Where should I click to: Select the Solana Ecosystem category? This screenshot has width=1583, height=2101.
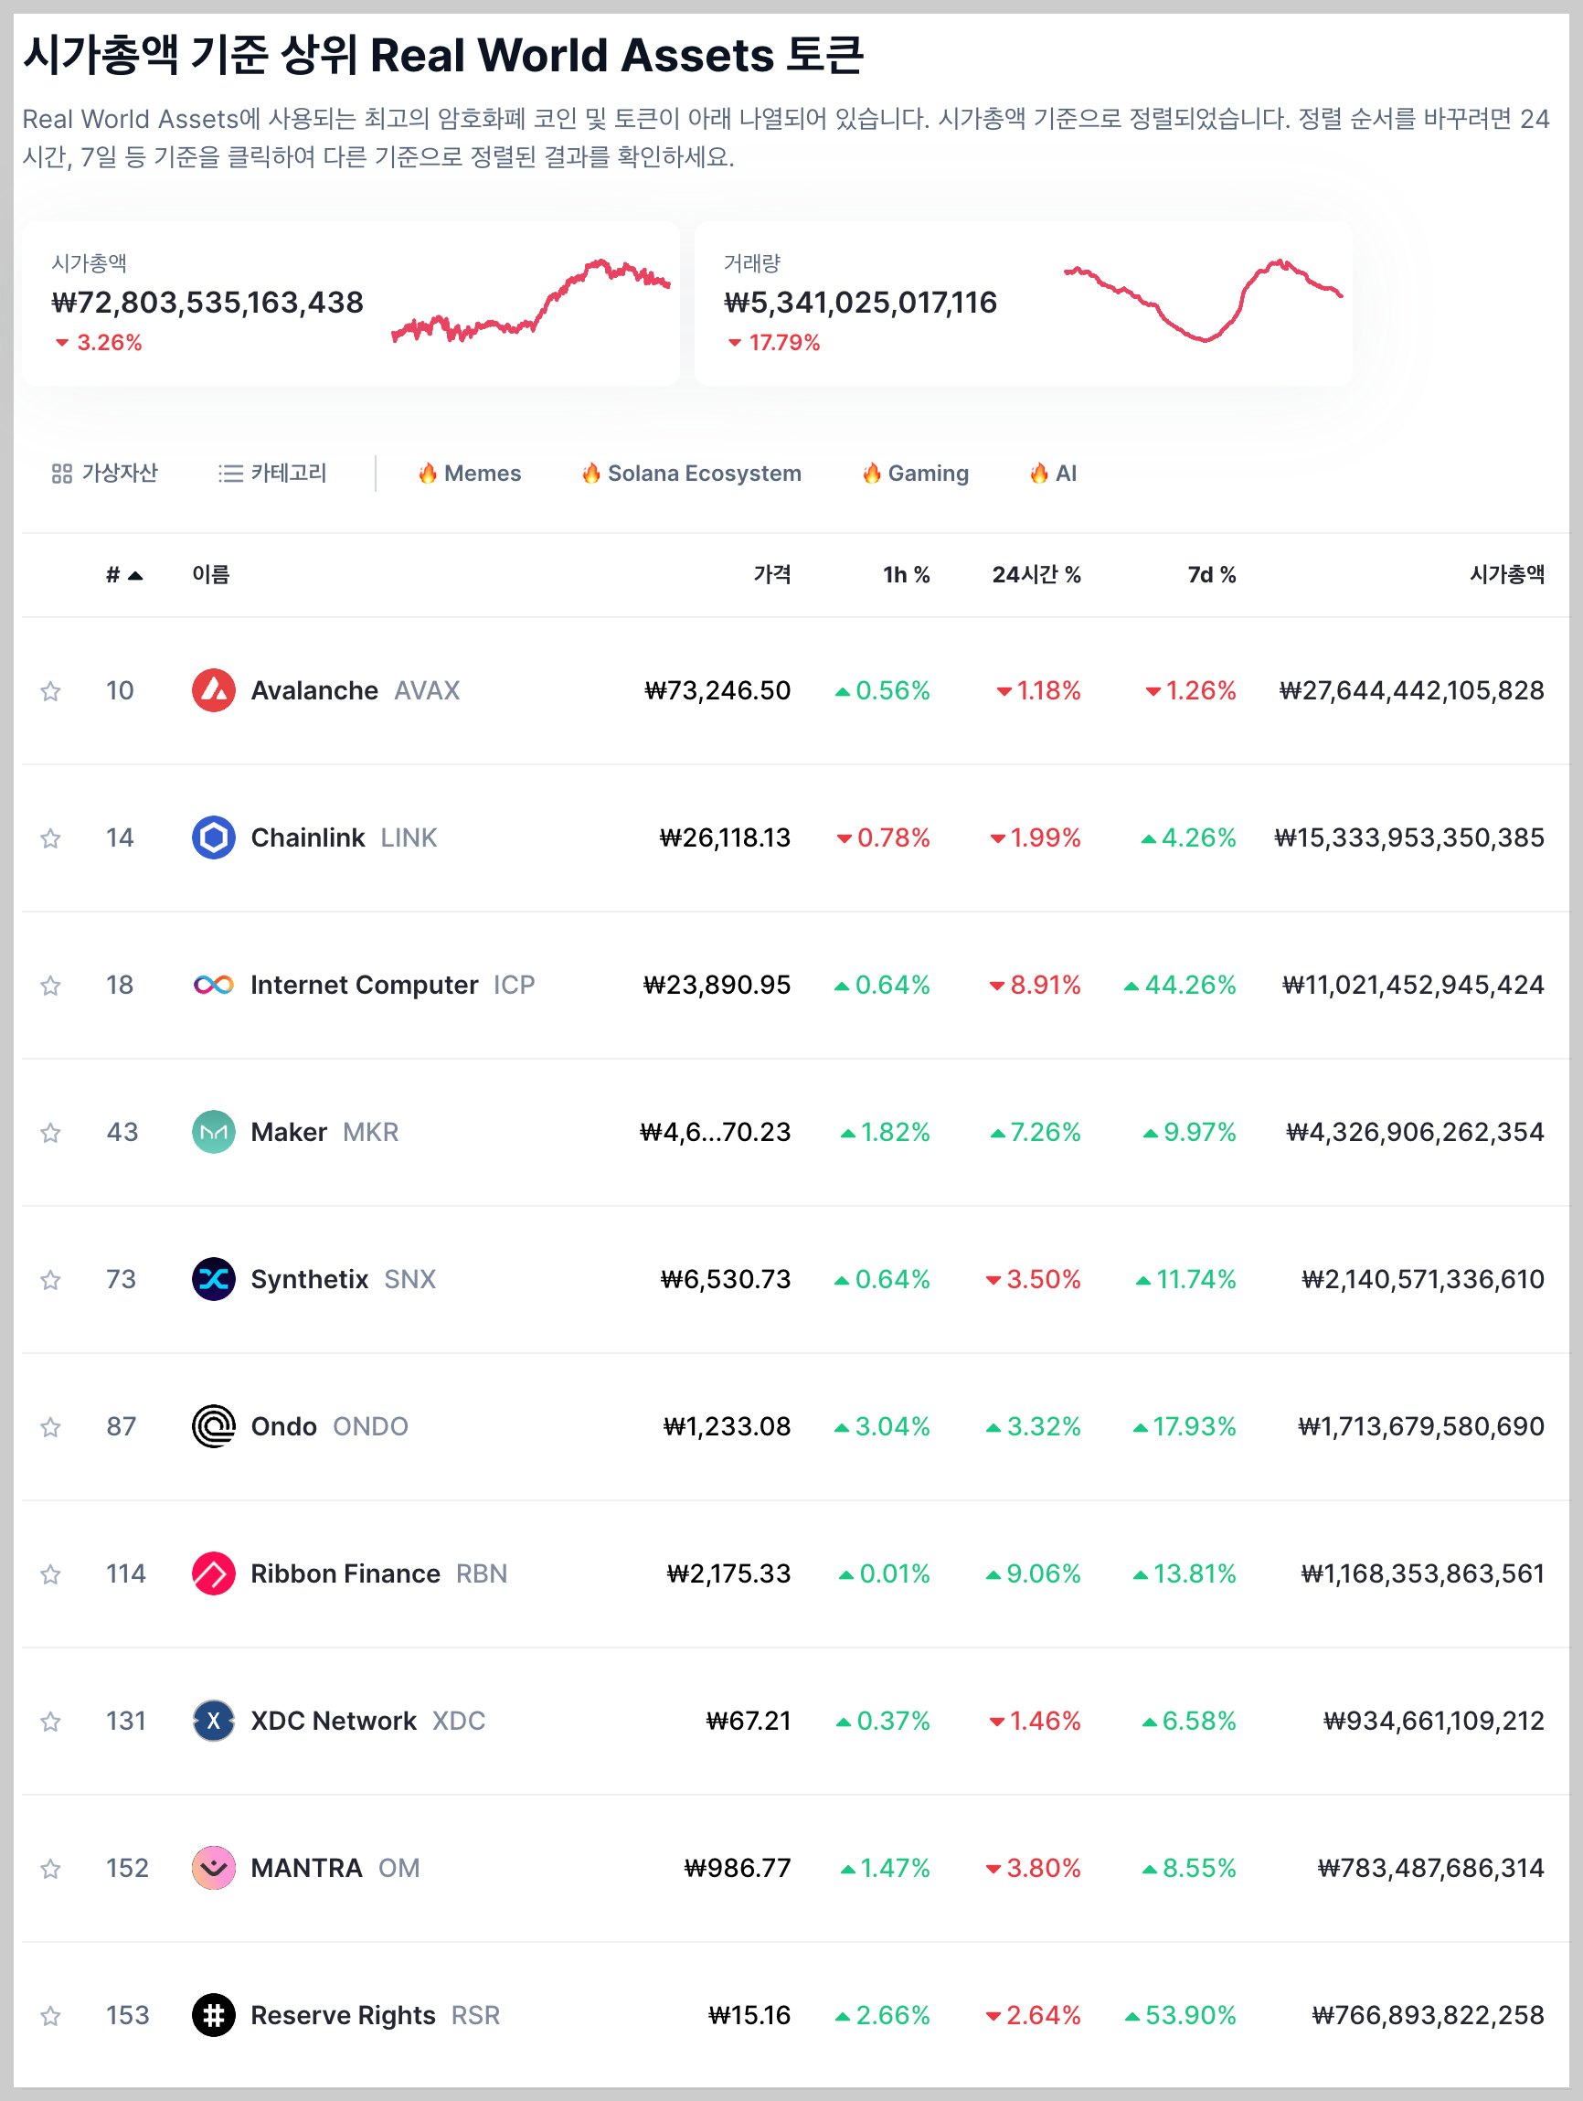(x=691, y=473)
